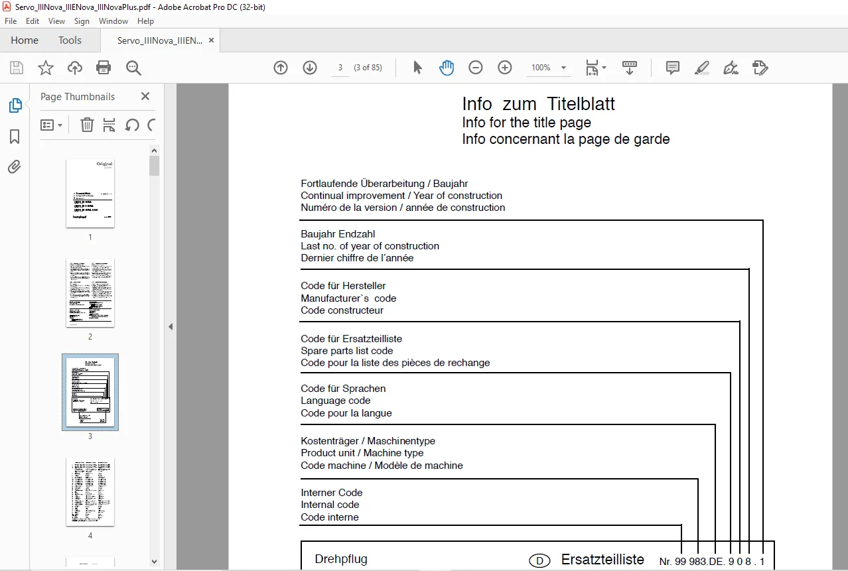Click the Save file icon

[17, 68]
